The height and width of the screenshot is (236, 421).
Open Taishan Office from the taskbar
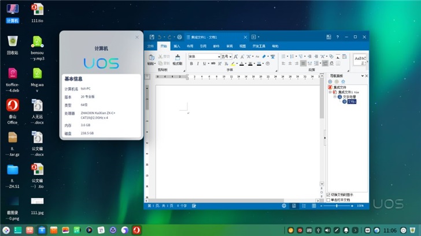pos(136,230)
